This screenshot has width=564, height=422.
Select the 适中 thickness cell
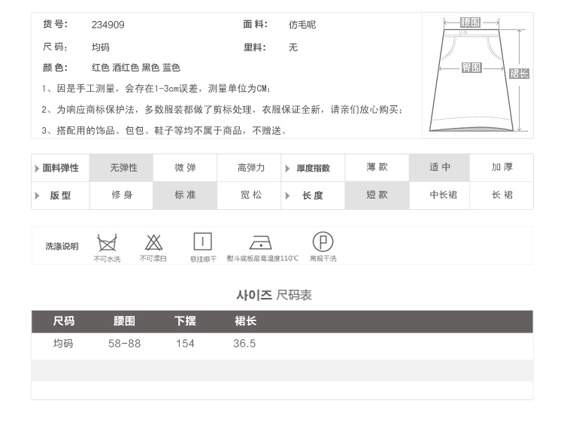[440, 168]
